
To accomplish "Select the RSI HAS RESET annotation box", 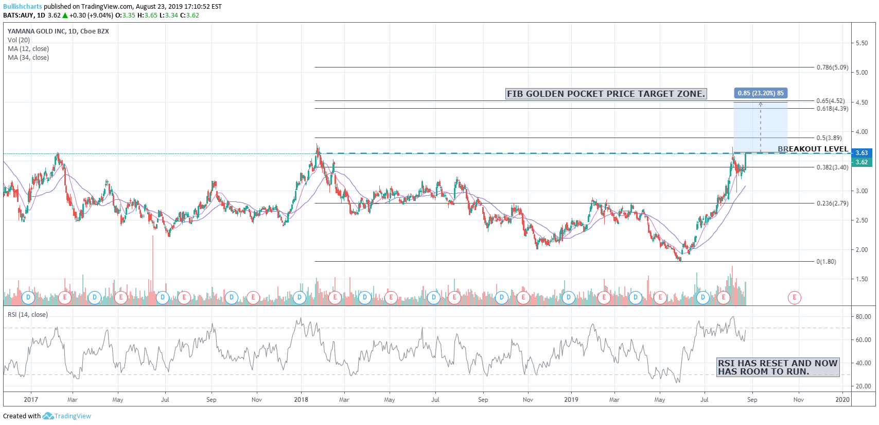I will coord(778,367).
